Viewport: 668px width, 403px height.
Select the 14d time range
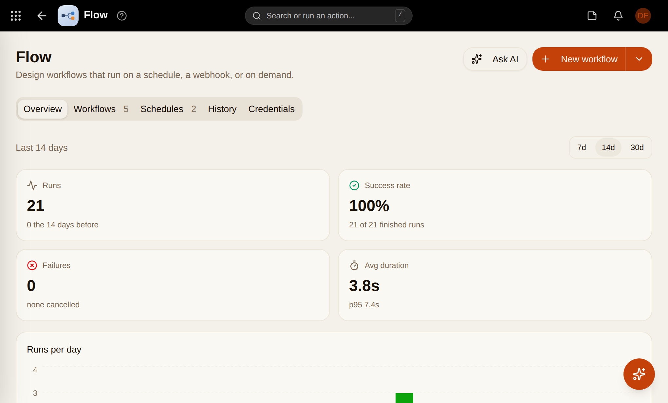tap(608, 147)
